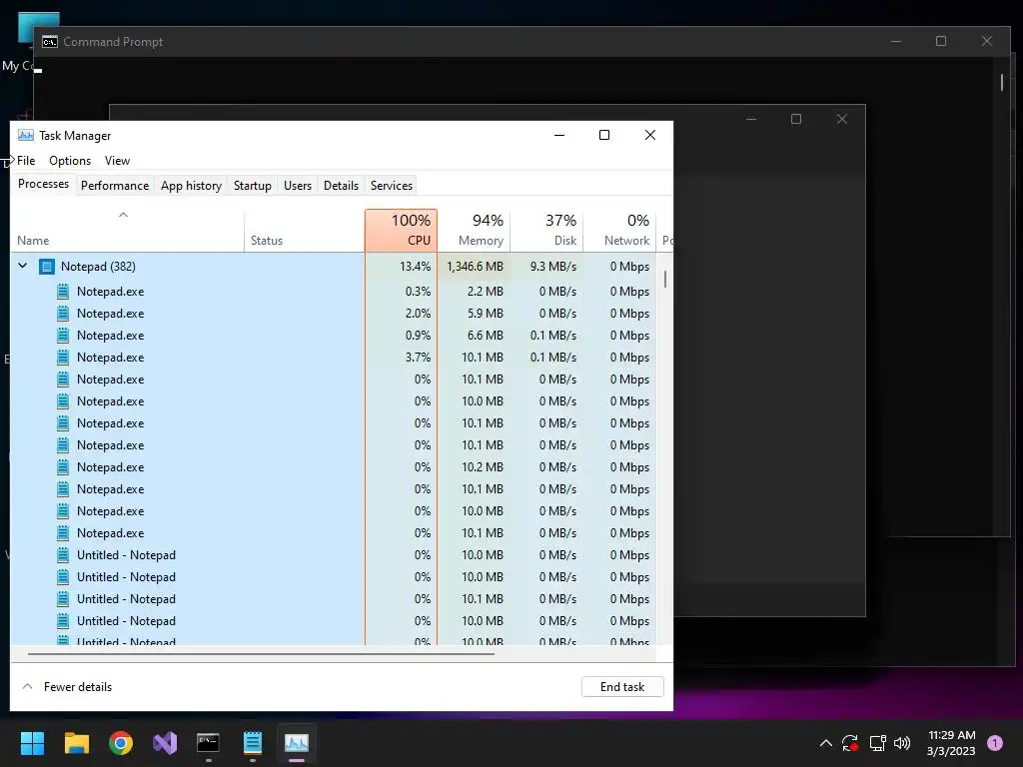Open the network tray icon
Screen dimensions: 1023x767
click(877, 743)
